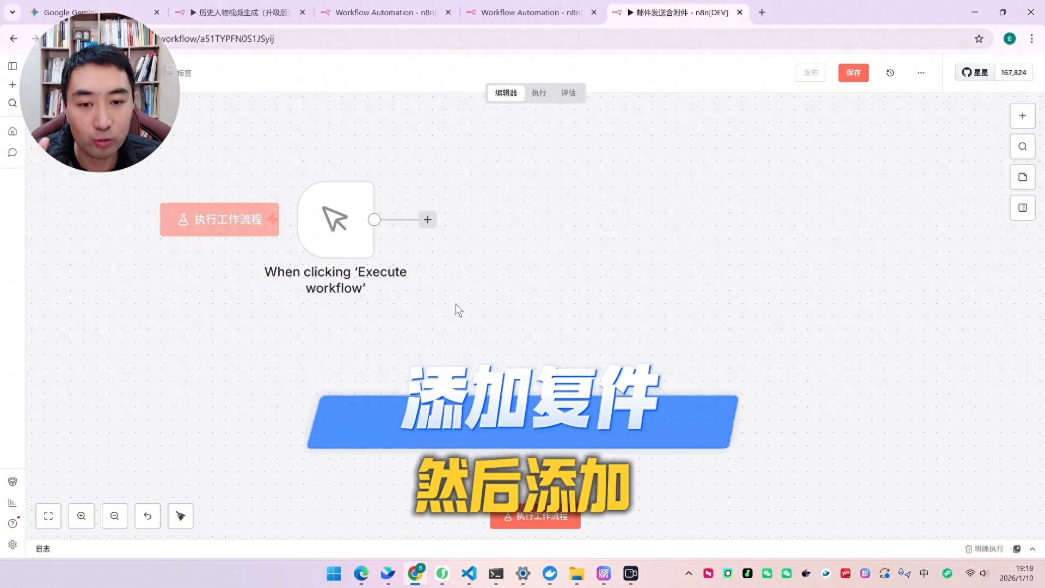This screenshot has width=1045, height=588.
Task: Click the zoom in magnifier button
Action: click(x=82, y=516)
